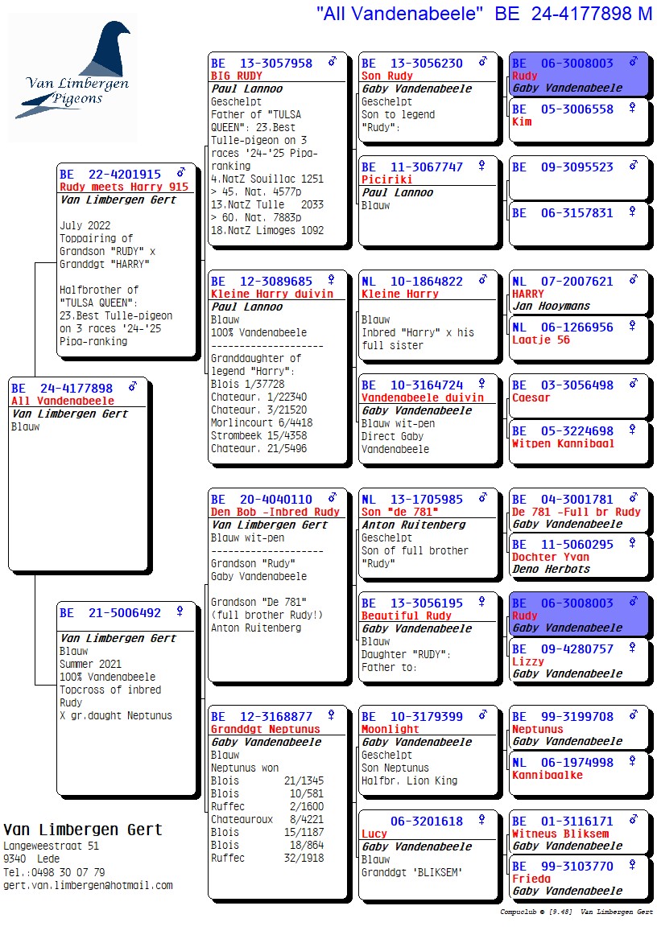Screen dimensions: 657x943
Task: Select the Rudy meets Harry 915 name
Action: point(124,187)
